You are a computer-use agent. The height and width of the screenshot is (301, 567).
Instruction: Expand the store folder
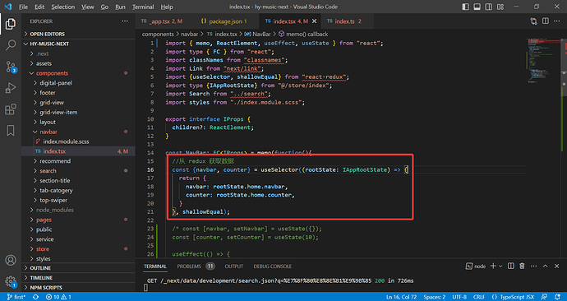(x=78, y=249)
